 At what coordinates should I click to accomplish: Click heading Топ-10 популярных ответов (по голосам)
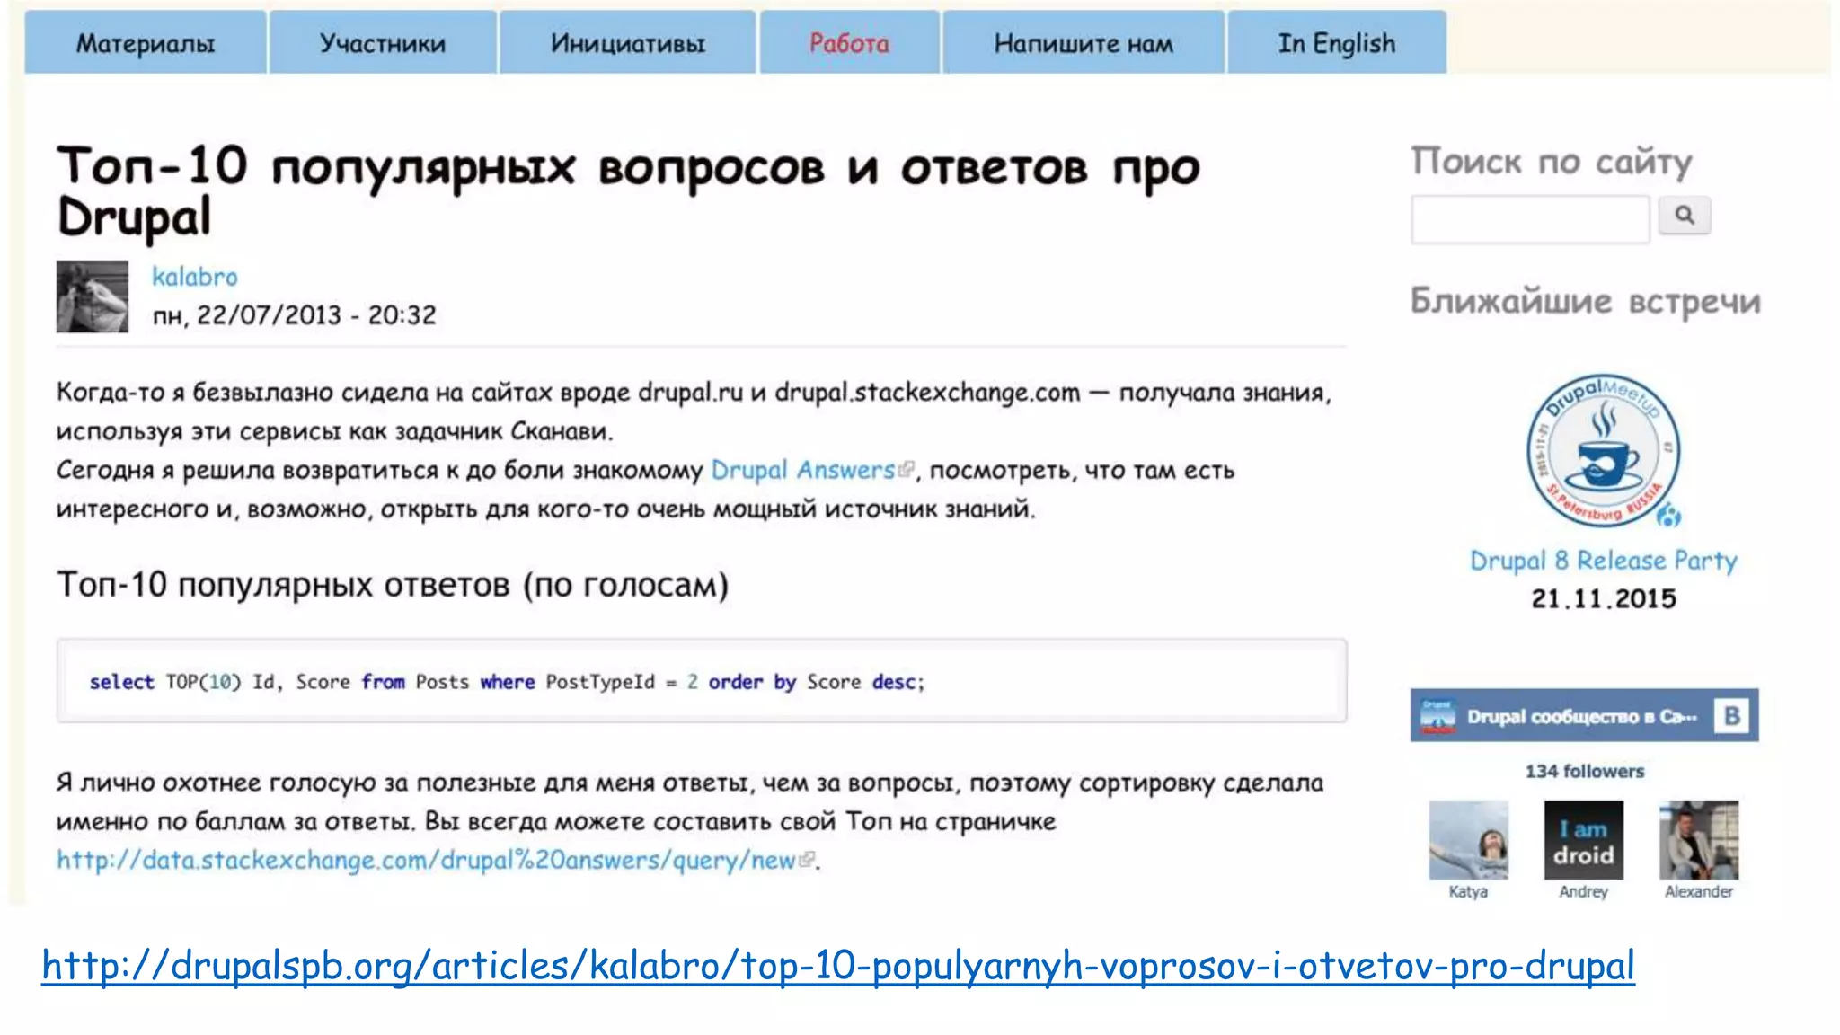click(393, 585)
